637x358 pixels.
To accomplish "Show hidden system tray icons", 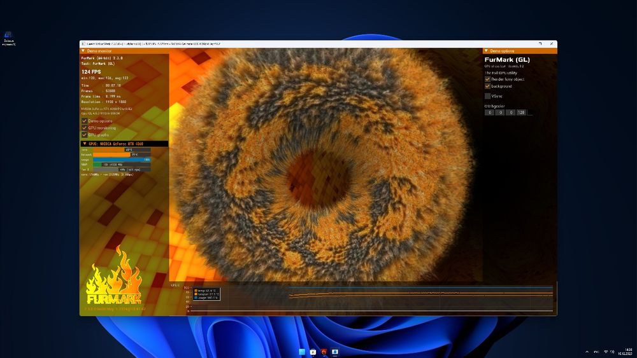I will point(587,352).
